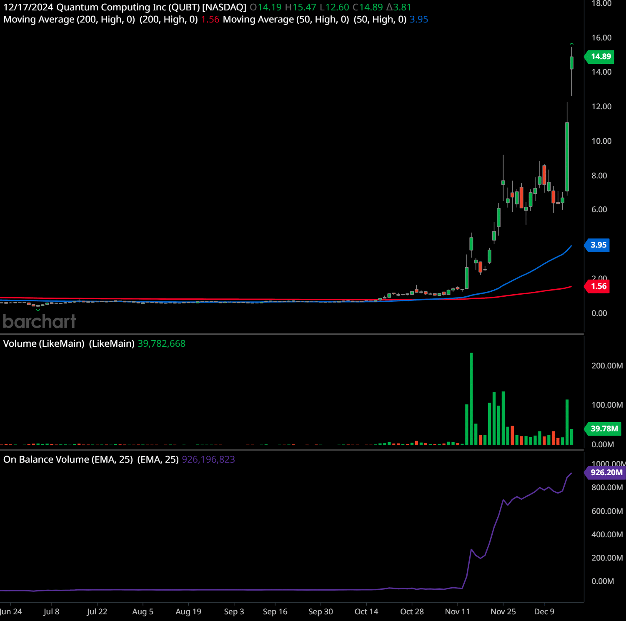
Task: Click the 100.00M volume axis label
Action: coord(607,405)
